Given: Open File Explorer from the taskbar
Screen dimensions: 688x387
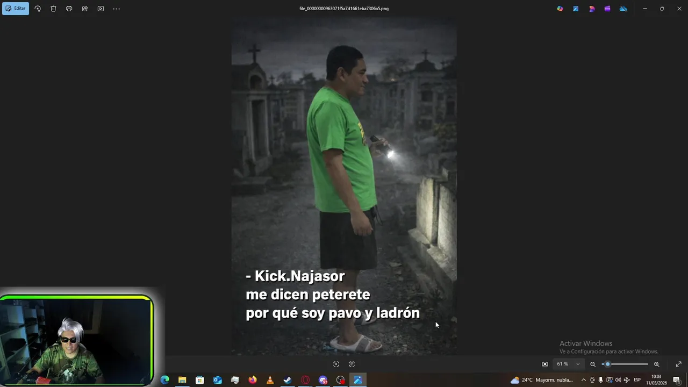Looking at the screenshot, I should tap(182, 380).
